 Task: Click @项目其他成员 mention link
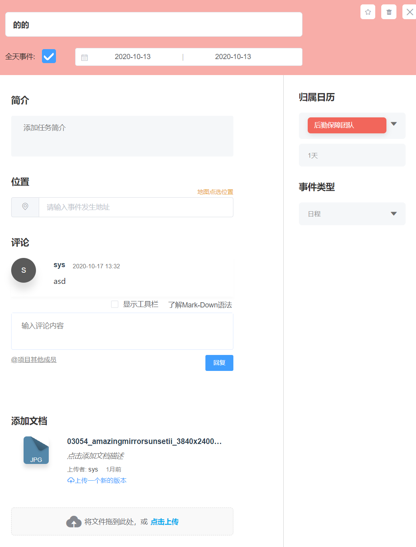pyautogui.click(x=34, y=360)
